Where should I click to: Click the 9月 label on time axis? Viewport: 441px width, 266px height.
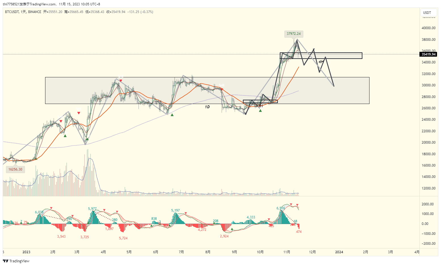coord(234,252)
